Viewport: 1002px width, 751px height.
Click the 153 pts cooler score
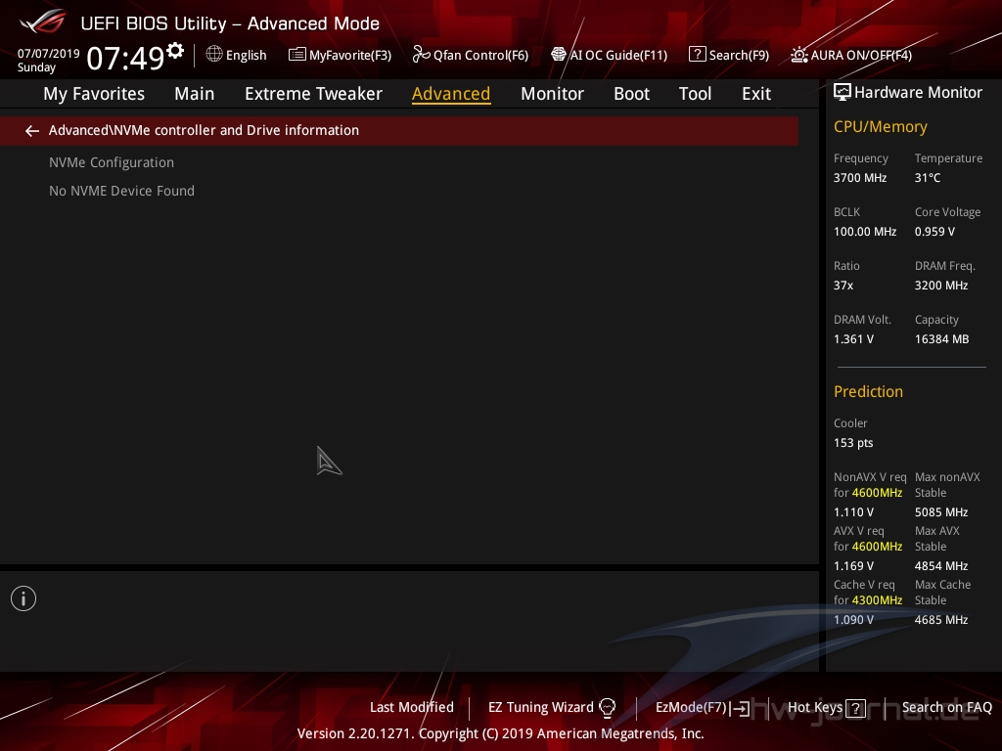853,443
